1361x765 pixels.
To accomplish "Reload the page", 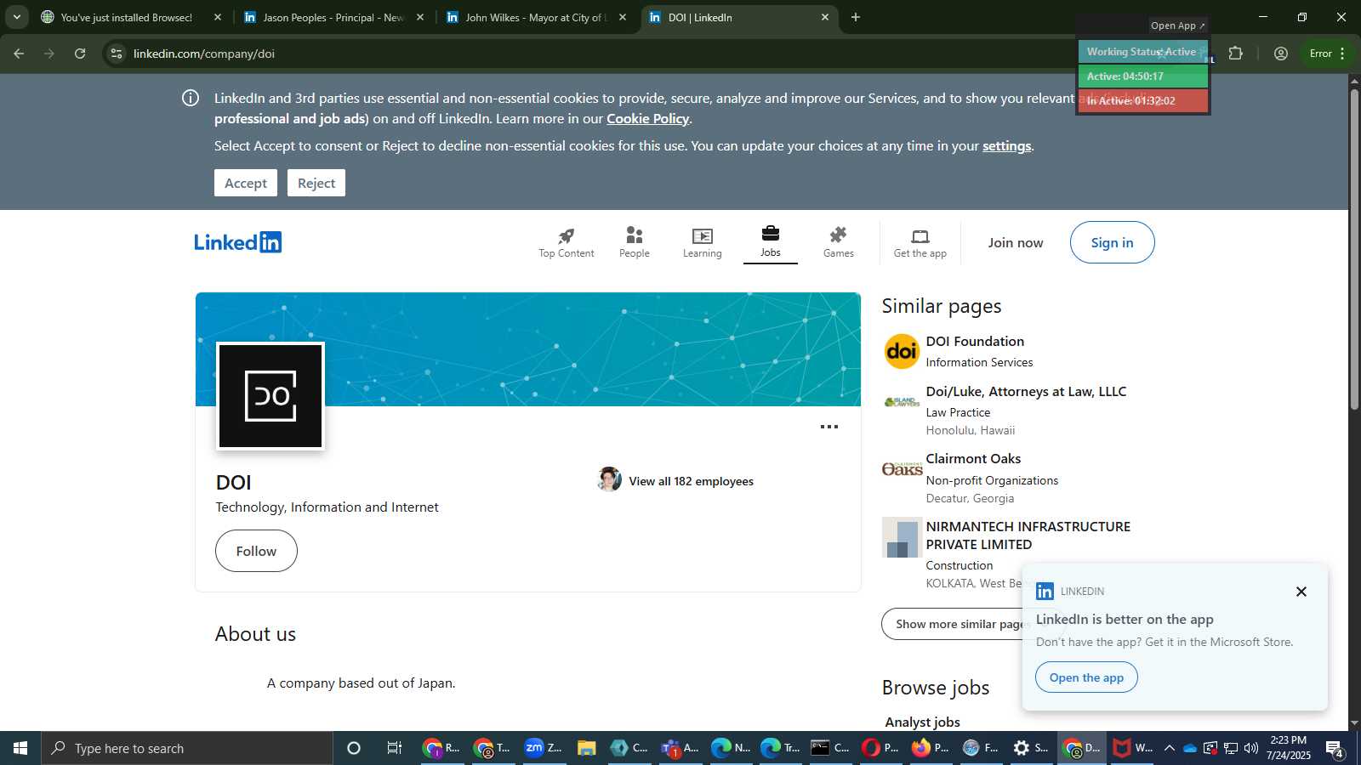I will click(x=80, y=54).
